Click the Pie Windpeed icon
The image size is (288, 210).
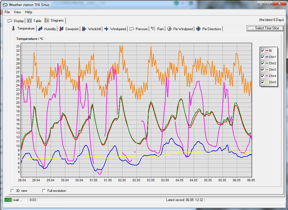point(169,29)
